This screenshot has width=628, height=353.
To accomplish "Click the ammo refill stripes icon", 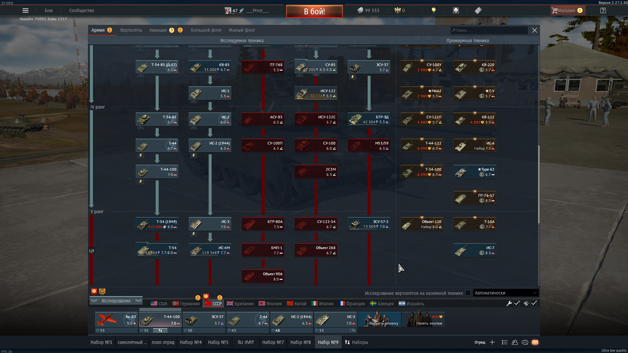I will coord(526,303).
